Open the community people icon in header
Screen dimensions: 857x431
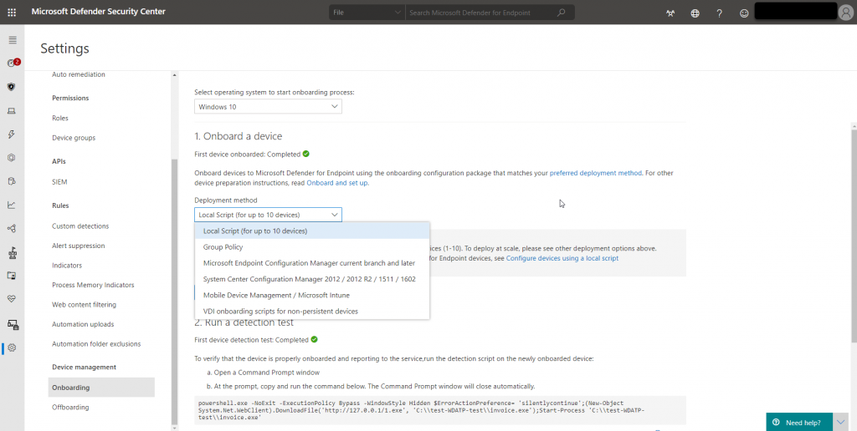[670, 13]
